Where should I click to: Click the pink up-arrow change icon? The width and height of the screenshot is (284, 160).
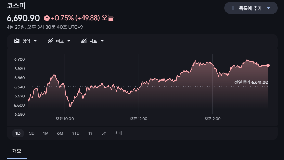pos(47,18)
